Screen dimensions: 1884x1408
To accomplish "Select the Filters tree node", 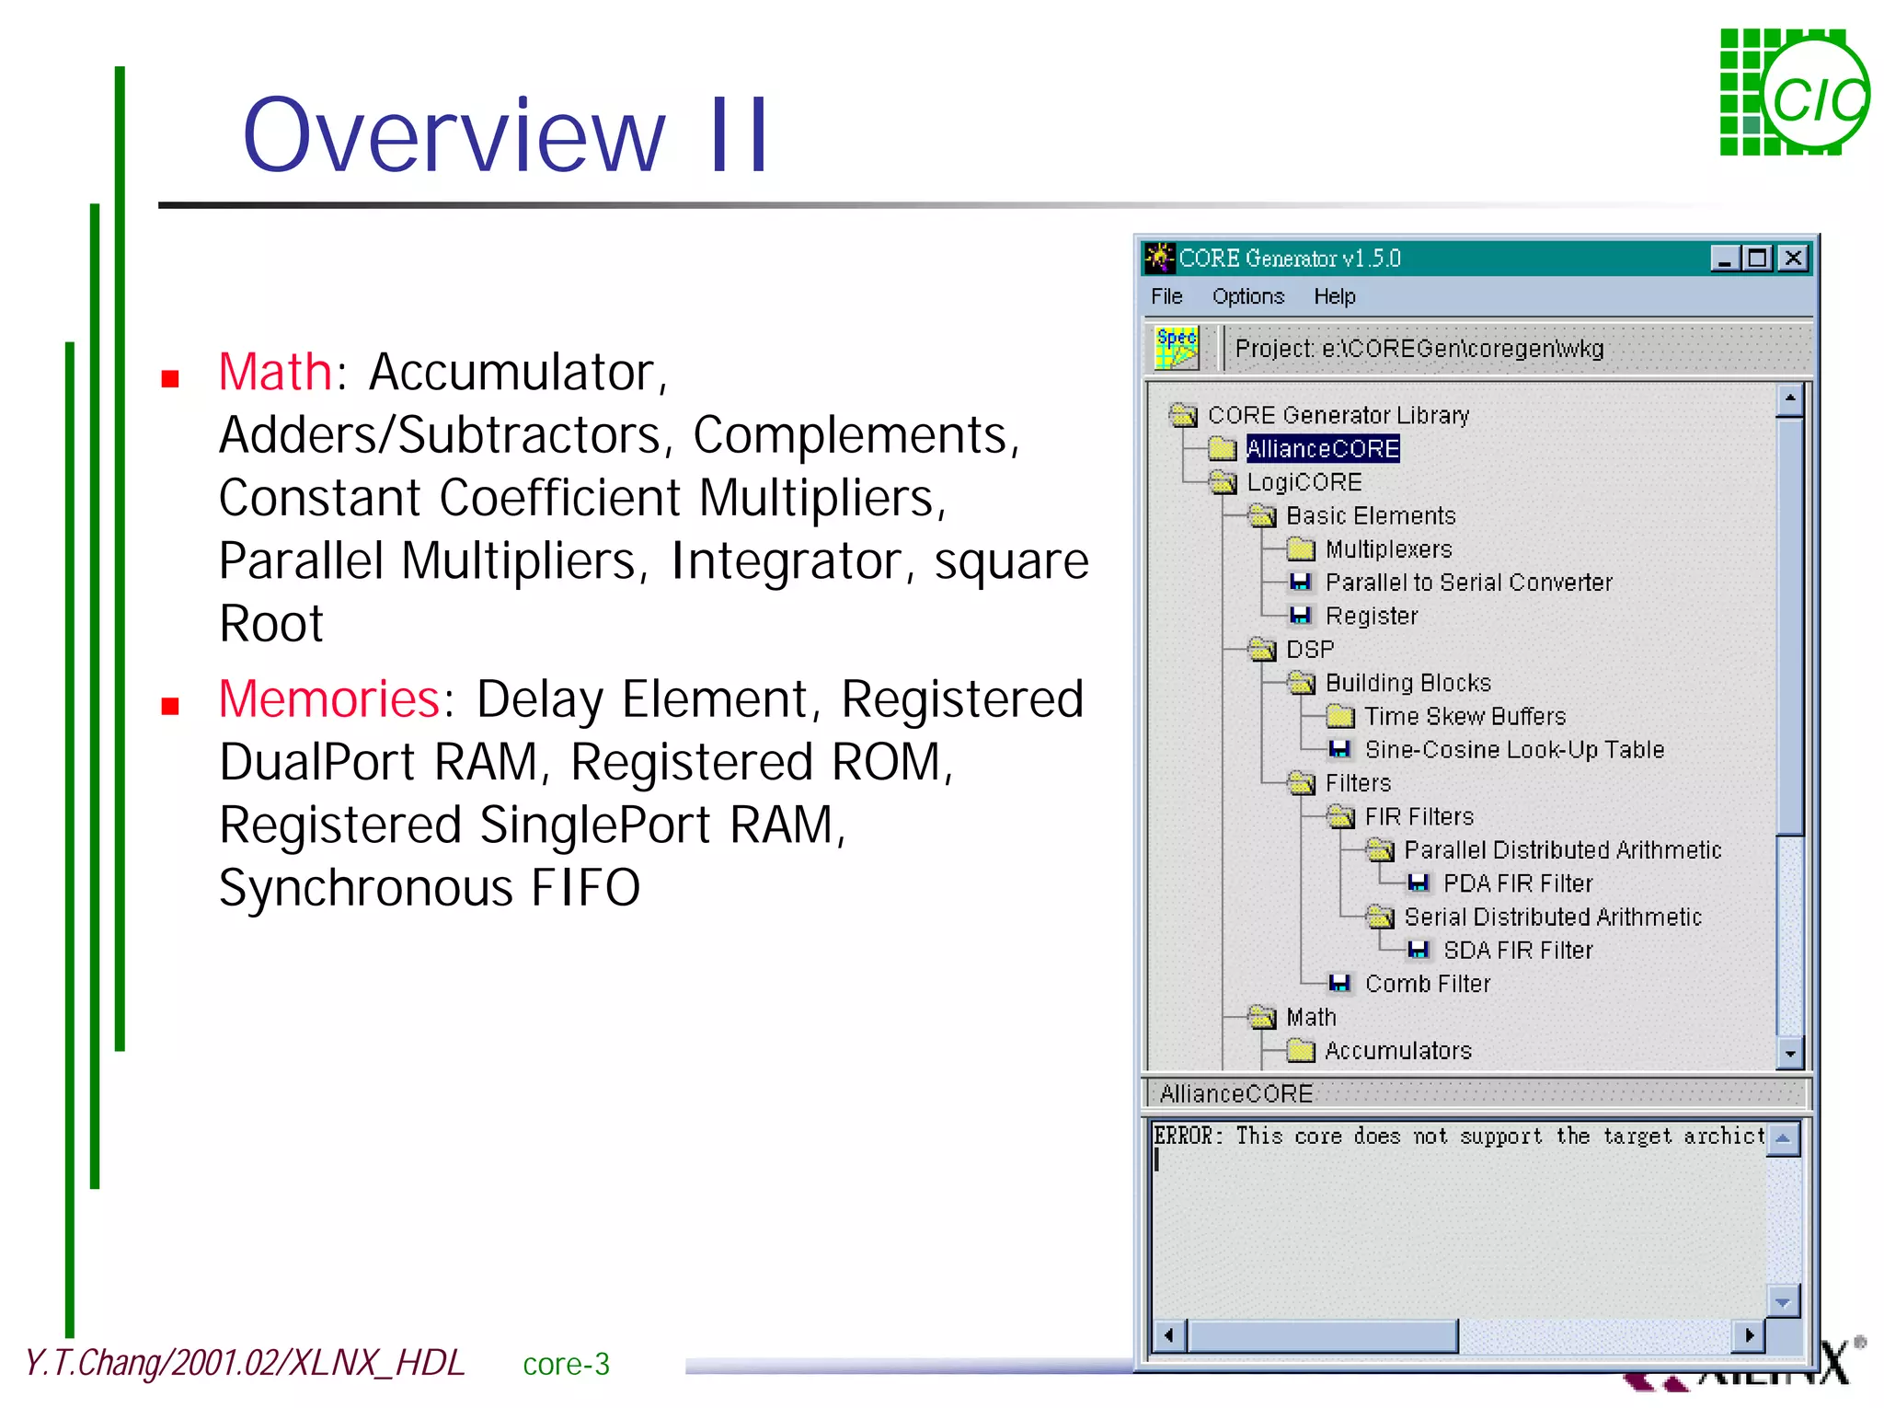I will tap(1358, 782).
